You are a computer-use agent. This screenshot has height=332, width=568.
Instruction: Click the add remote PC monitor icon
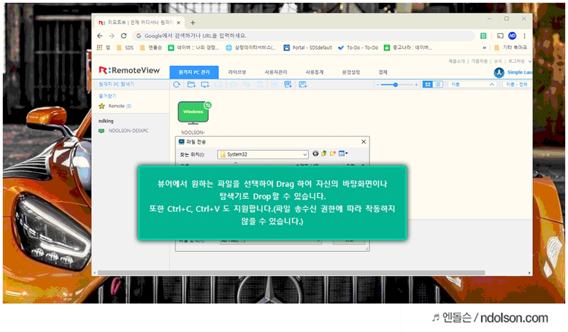[x=205, y=84]
